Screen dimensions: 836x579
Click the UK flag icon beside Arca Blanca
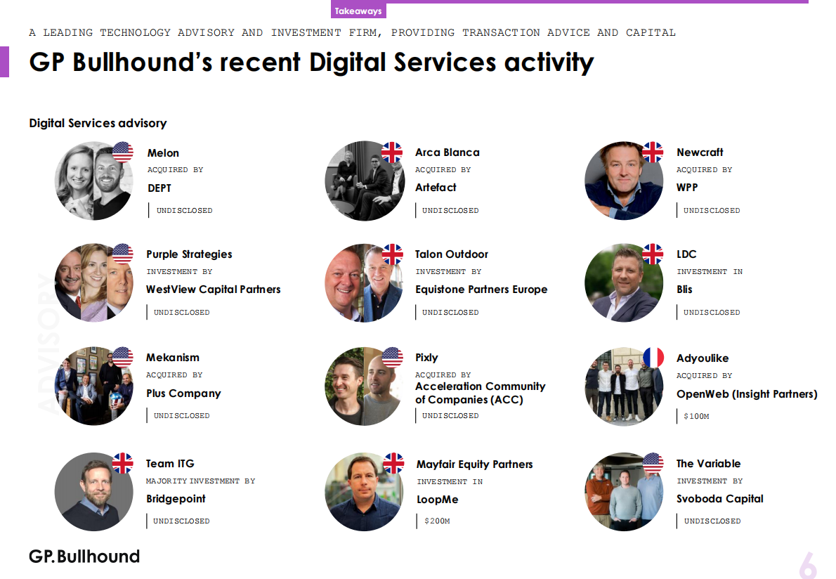tap(392, 152)
